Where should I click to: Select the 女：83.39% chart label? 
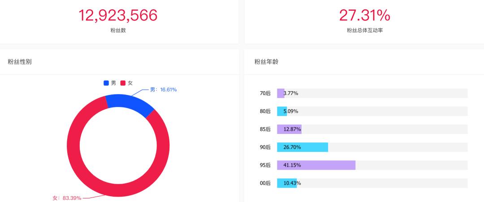[x=67, y=198]
